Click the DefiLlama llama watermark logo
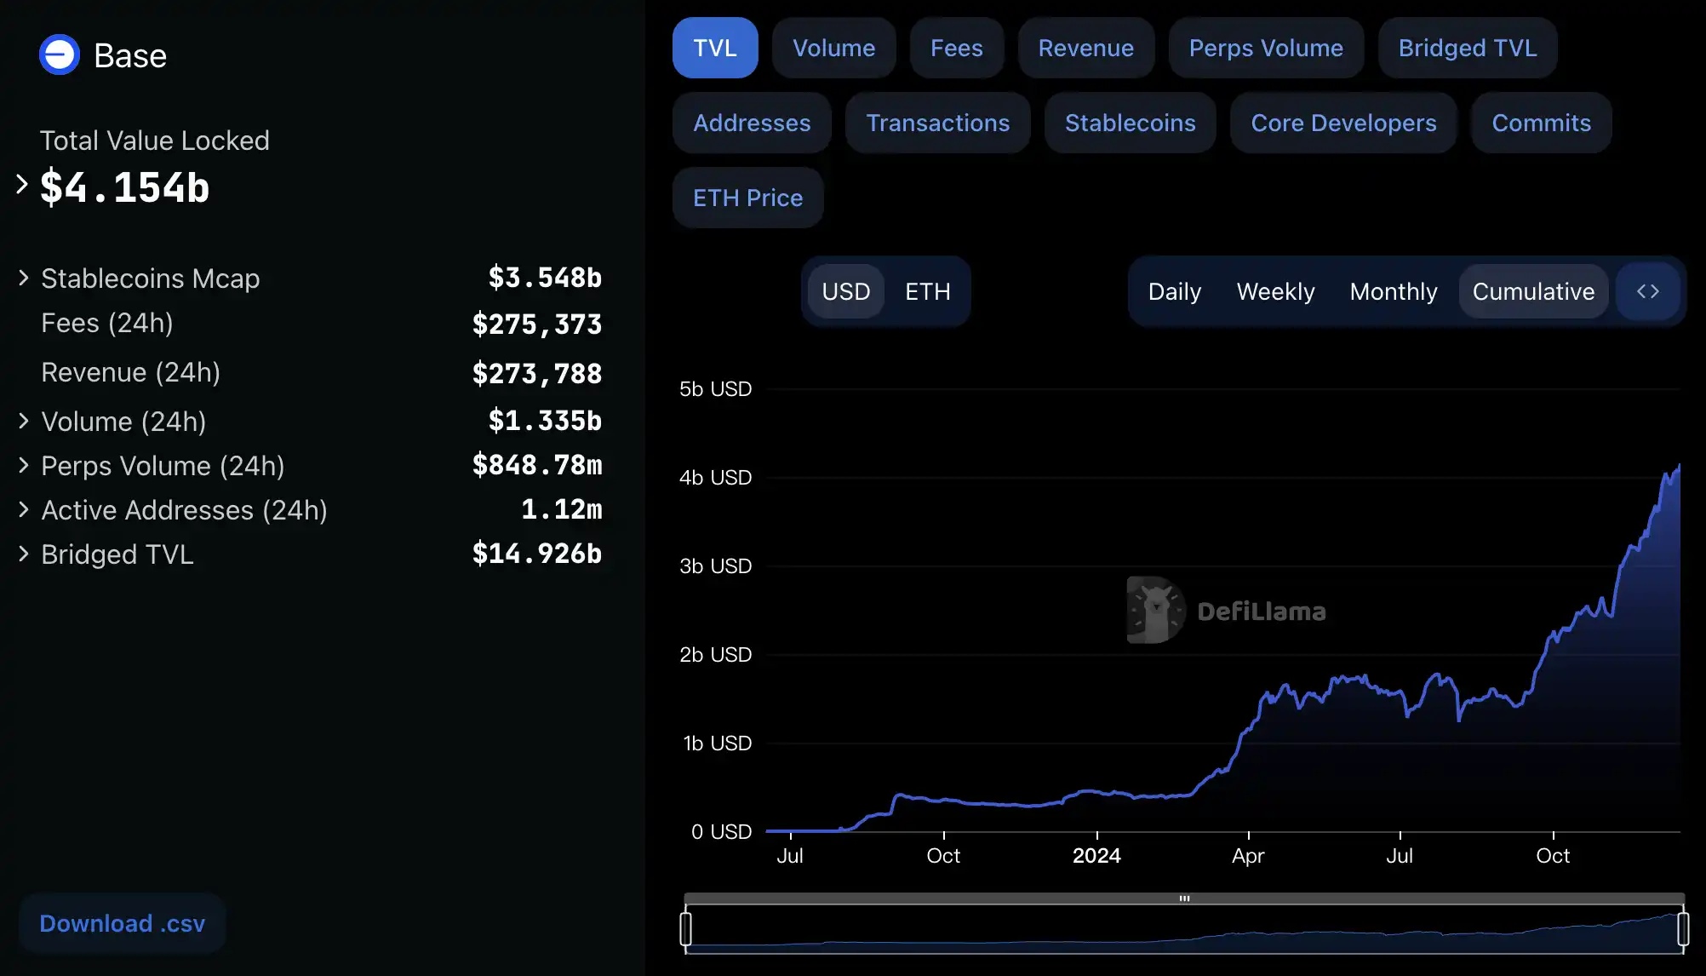Image resolution: width=1706 pixels, height=976 pixels. (x=1156, y=610)
